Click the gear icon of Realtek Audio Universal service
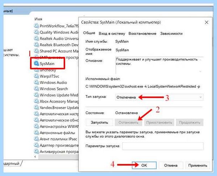This screenshot has width=217, height=176. point(37,38)
